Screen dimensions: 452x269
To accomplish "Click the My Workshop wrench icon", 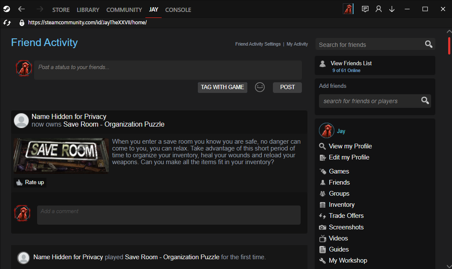I will click(x=322, y=260).
